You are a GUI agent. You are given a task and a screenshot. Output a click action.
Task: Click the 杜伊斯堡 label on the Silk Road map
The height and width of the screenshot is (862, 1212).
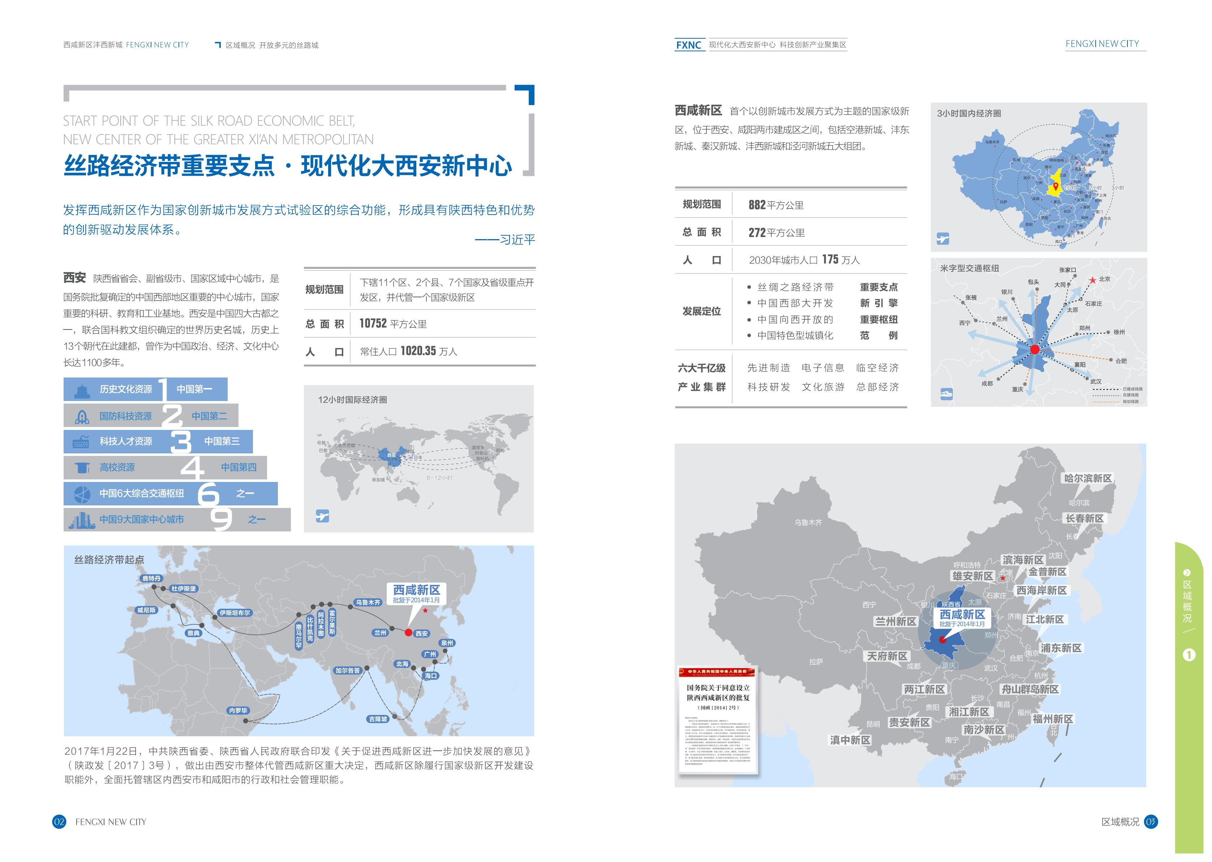(184, 589)
